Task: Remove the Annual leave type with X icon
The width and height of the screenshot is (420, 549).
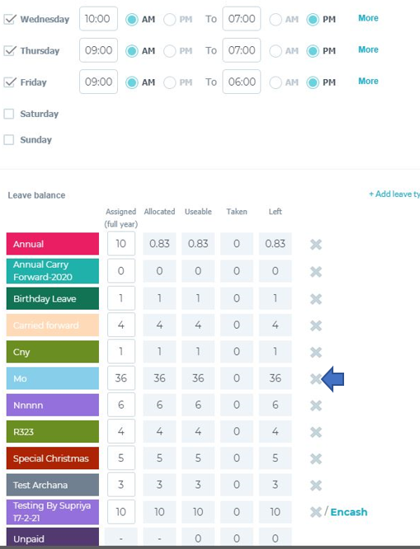Action: tap(316, 244)
